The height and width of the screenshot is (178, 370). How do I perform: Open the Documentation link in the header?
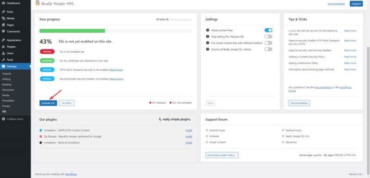point(336,4)
